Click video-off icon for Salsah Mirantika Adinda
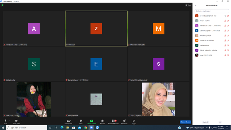The width and height of the screenshot is (231, 130). pyautogui.click(x=228, y=51)
